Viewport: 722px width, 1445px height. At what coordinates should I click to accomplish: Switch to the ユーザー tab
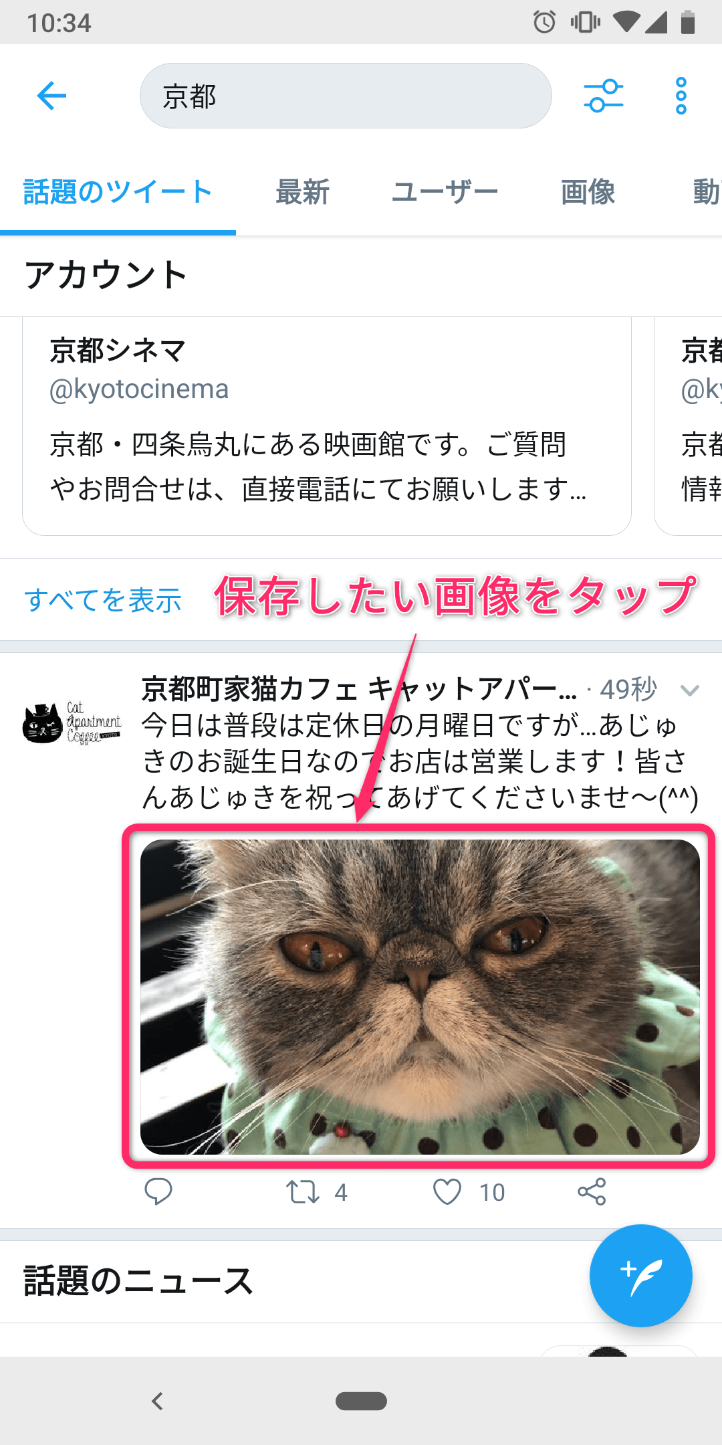click(445, 192)
